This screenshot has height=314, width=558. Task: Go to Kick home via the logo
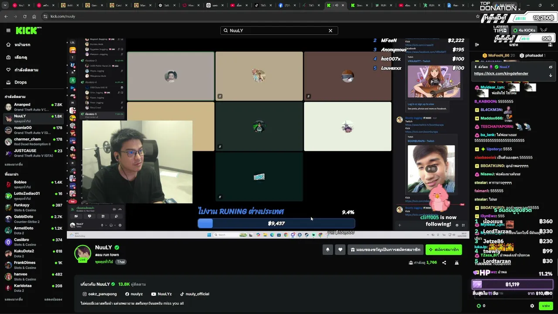click(x=28, y=31)
